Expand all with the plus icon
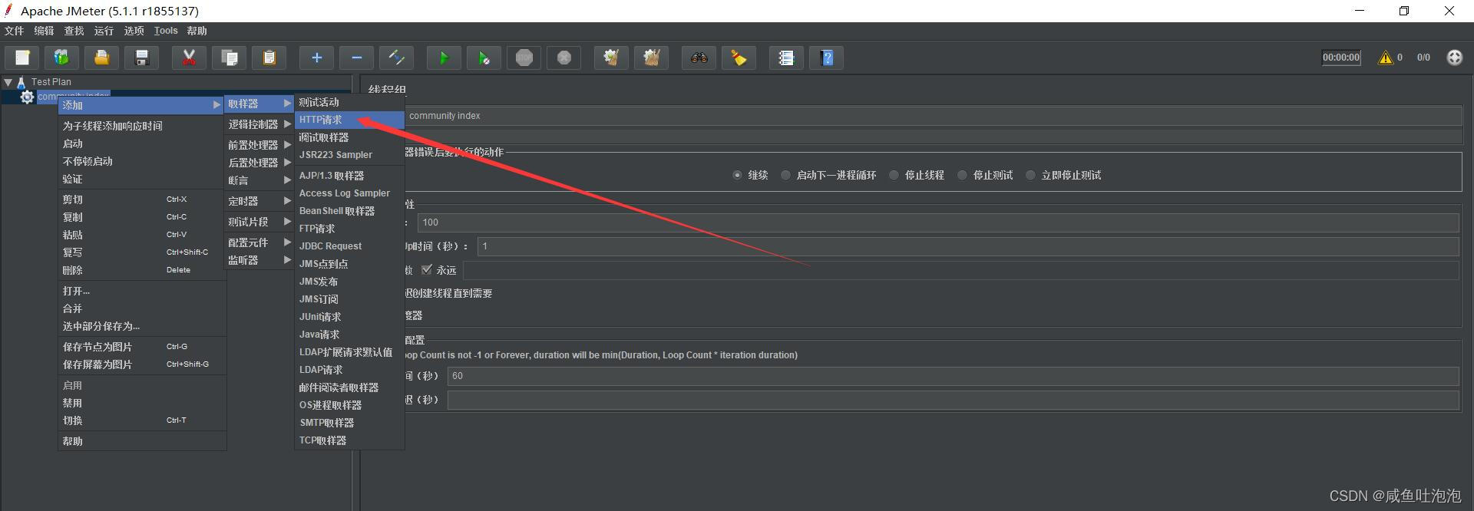Screen dimensions: 1474x511 (x=316, y=58)
